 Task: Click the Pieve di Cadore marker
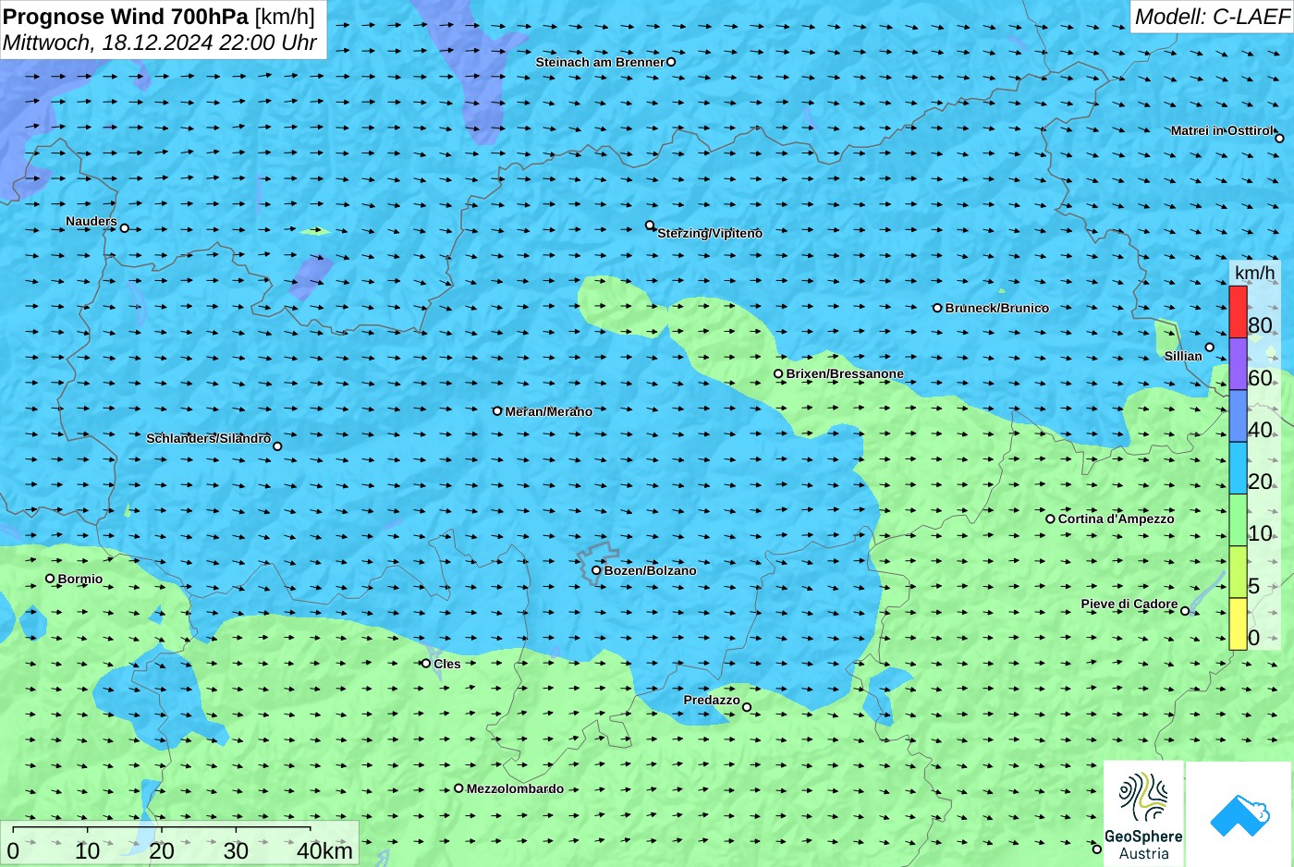[x=1185, y=611]
